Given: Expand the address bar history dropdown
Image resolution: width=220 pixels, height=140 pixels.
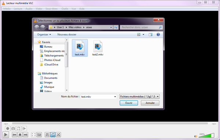Looking at the screenshot, I should pyautogui.click(x=111, y=27).
